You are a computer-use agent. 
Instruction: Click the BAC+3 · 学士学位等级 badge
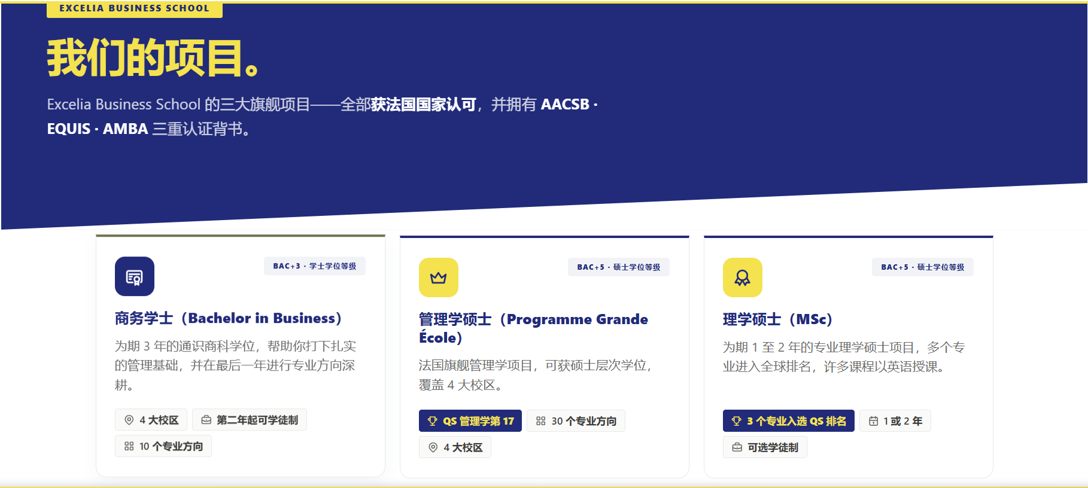pos(315,266)
